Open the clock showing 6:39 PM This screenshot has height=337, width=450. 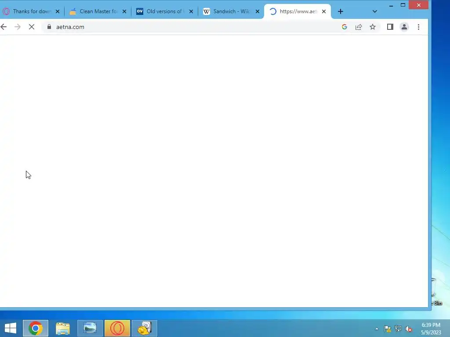pos(431,329)
